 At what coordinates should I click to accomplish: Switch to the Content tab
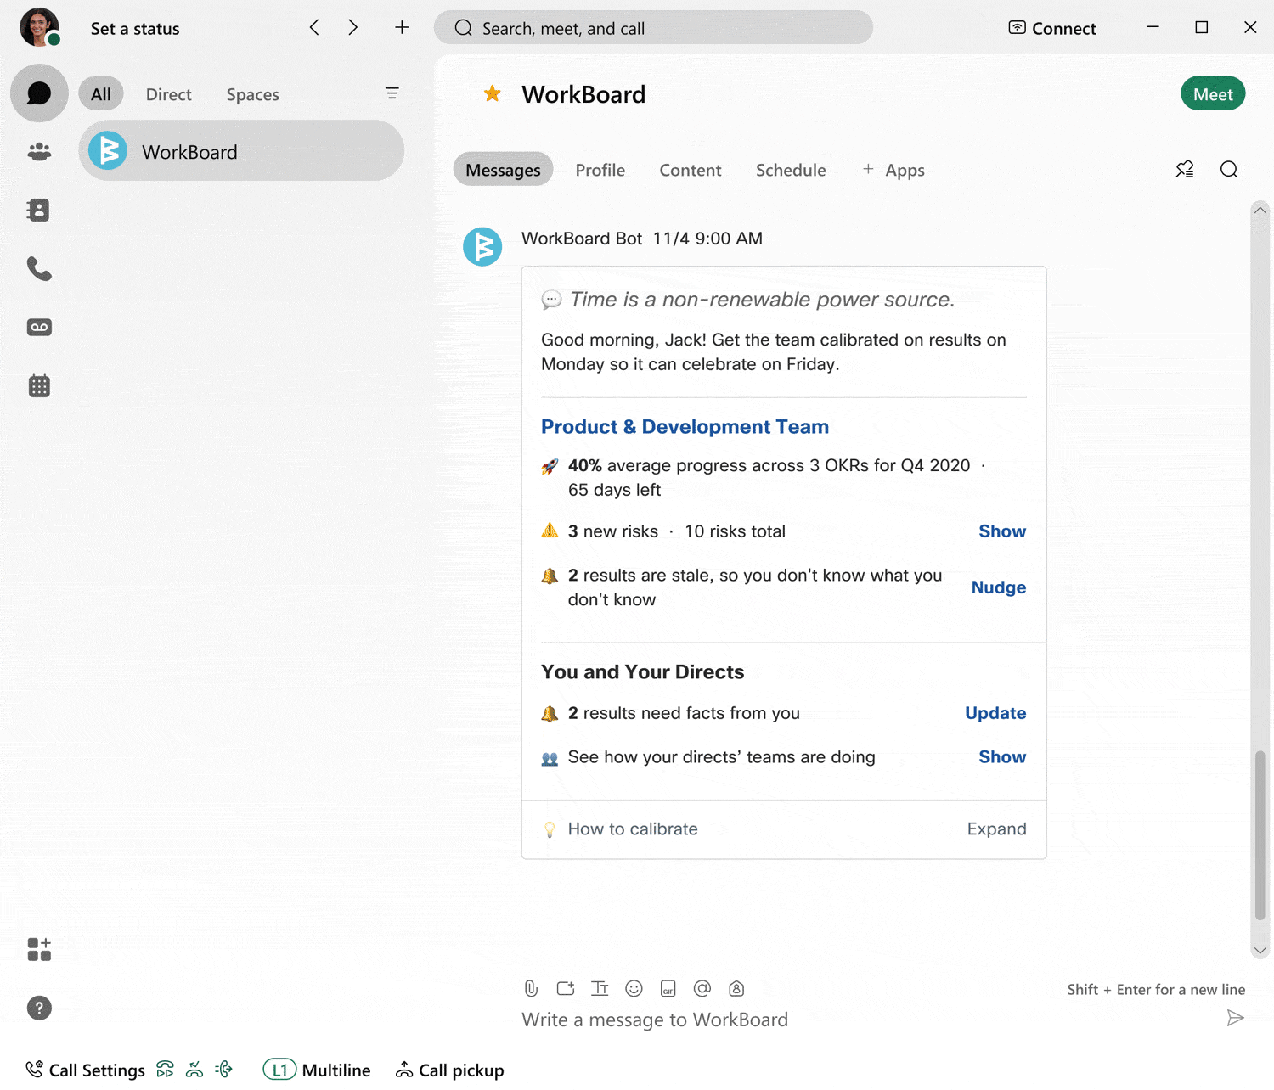coord(691,170)
